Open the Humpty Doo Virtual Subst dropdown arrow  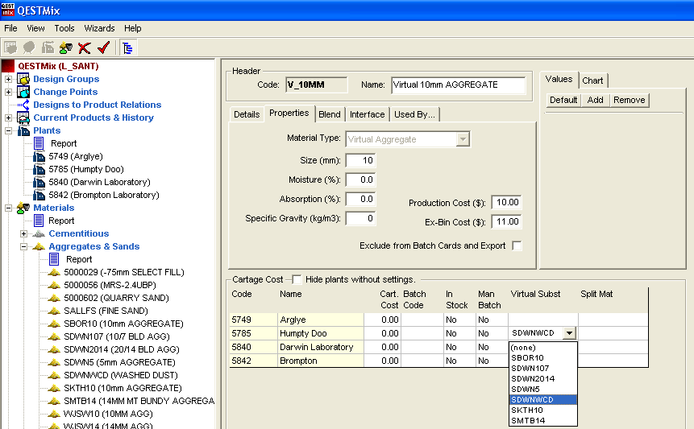pyautogui.click(x=570, y=333)
